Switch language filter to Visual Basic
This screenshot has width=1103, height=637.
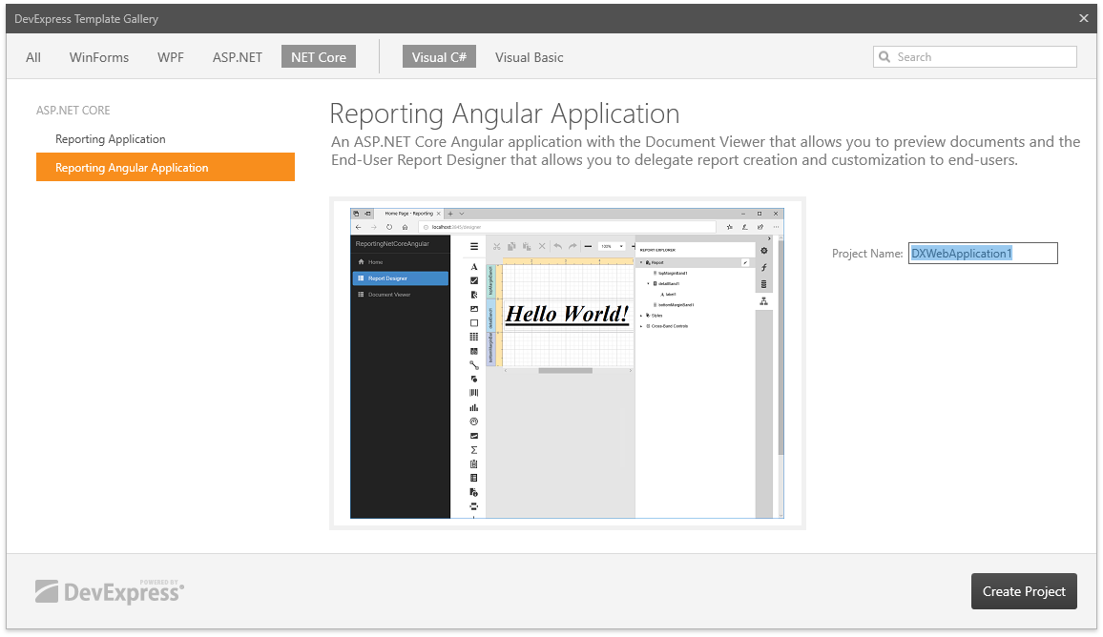pyautogui.click(x=529, y=57)
